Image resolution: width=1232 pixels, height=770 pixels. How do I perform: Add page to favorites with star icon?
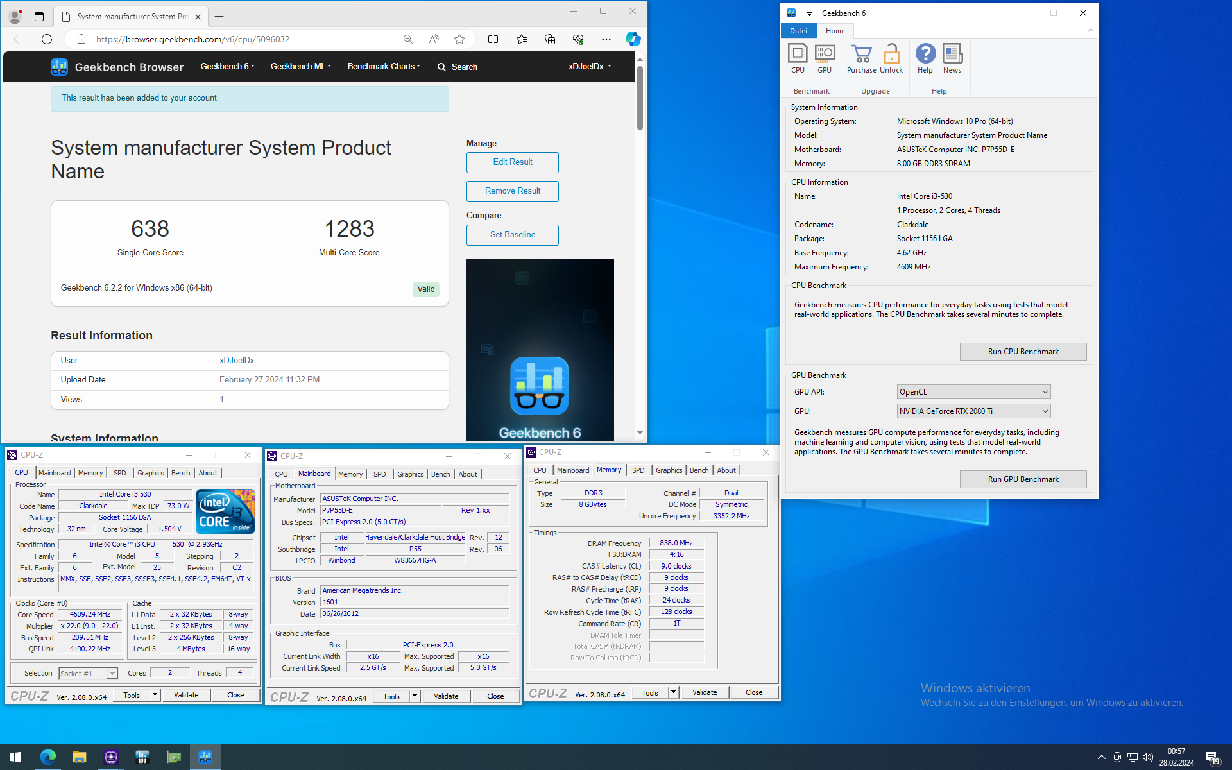[x=459, y=39]
